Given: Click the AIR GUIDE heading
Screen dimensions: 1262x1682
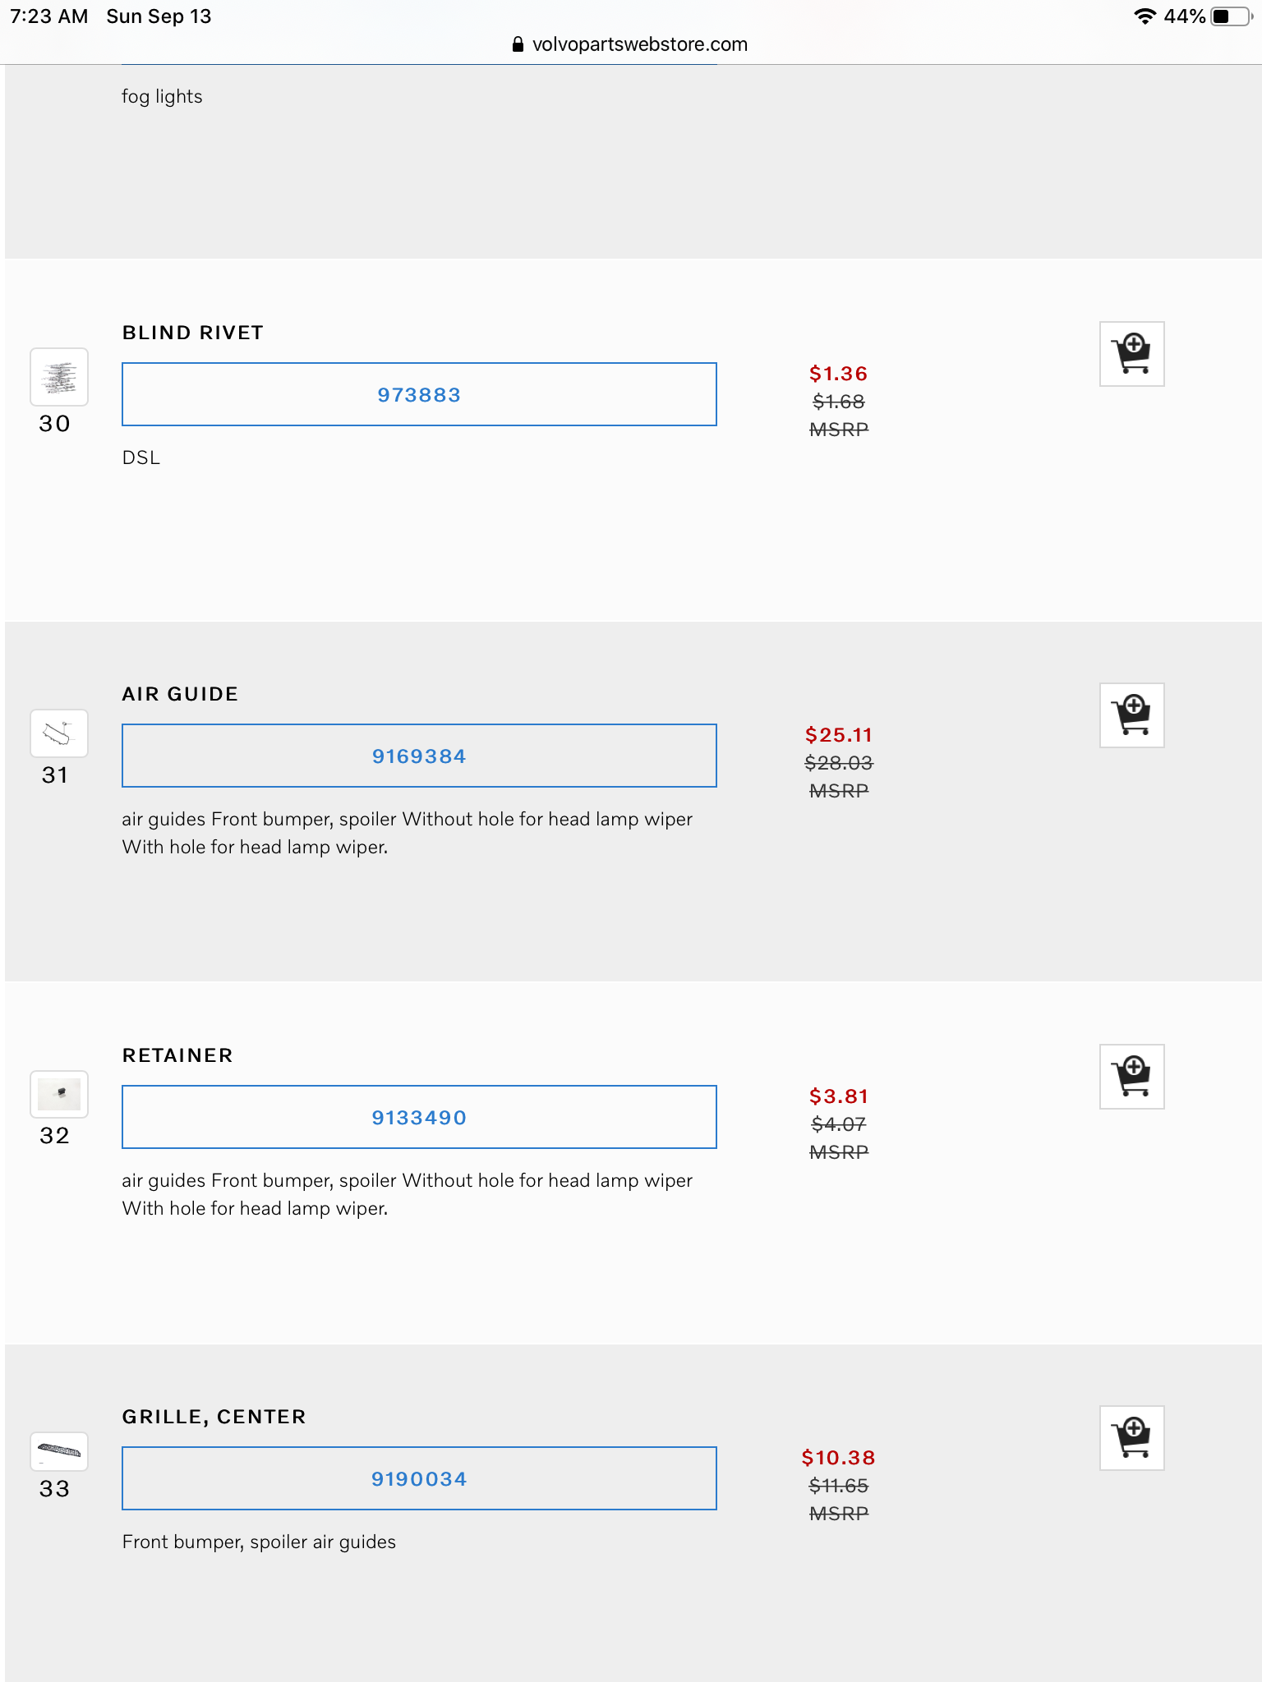Looking at the screenshot, I should click(181, 694).
